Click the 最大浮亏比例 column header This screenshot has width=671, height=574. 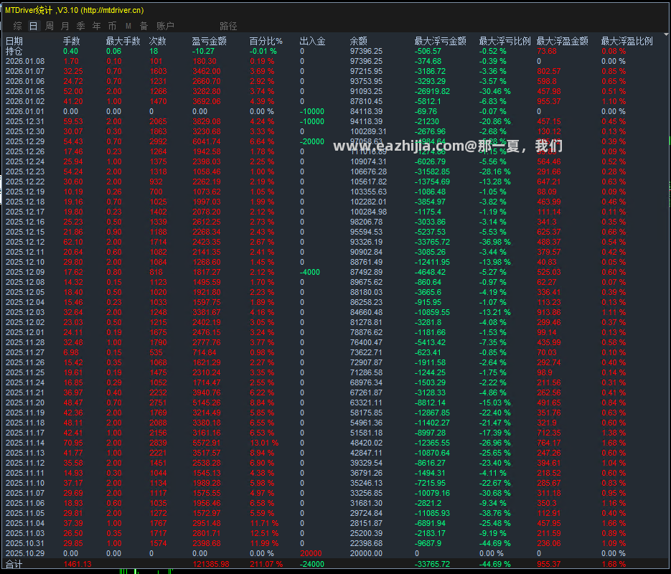(505, 41)
